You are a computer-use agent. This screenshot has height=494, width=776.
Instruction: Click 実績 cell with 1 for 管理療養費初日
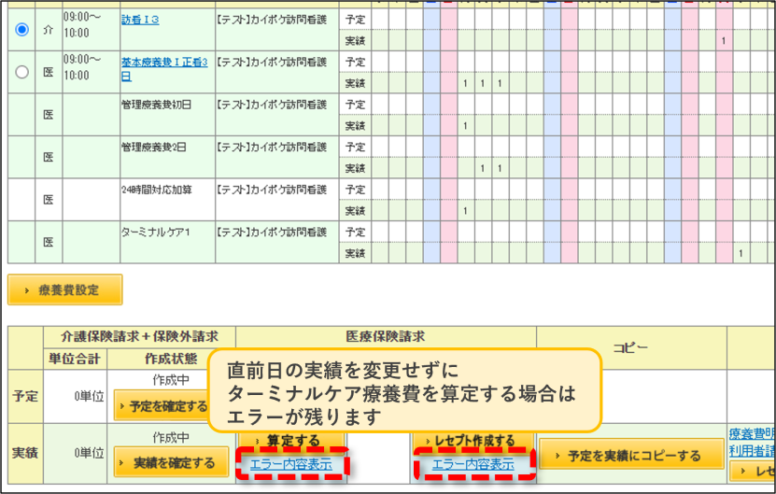[466, 126]
